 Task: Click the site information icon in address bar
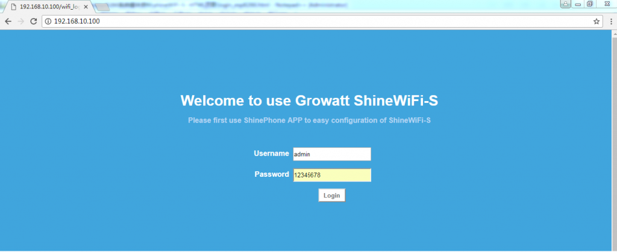pos(48,22)
